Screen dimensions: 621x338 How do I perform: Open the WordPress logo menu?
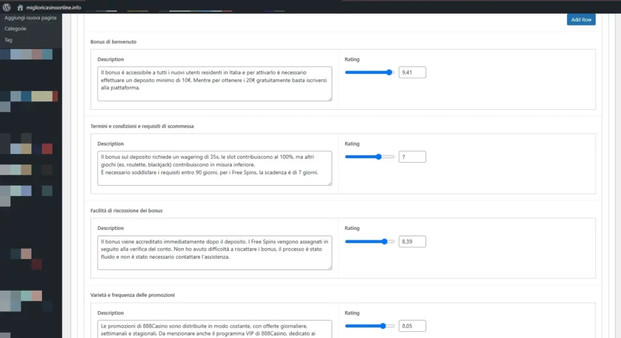(6, 7)
